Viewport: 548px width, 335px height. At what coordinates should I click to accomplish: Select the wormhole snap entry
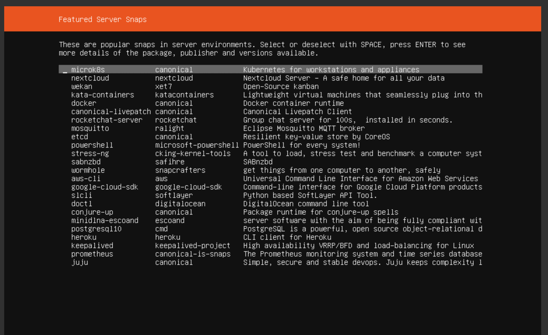point(88,170)
